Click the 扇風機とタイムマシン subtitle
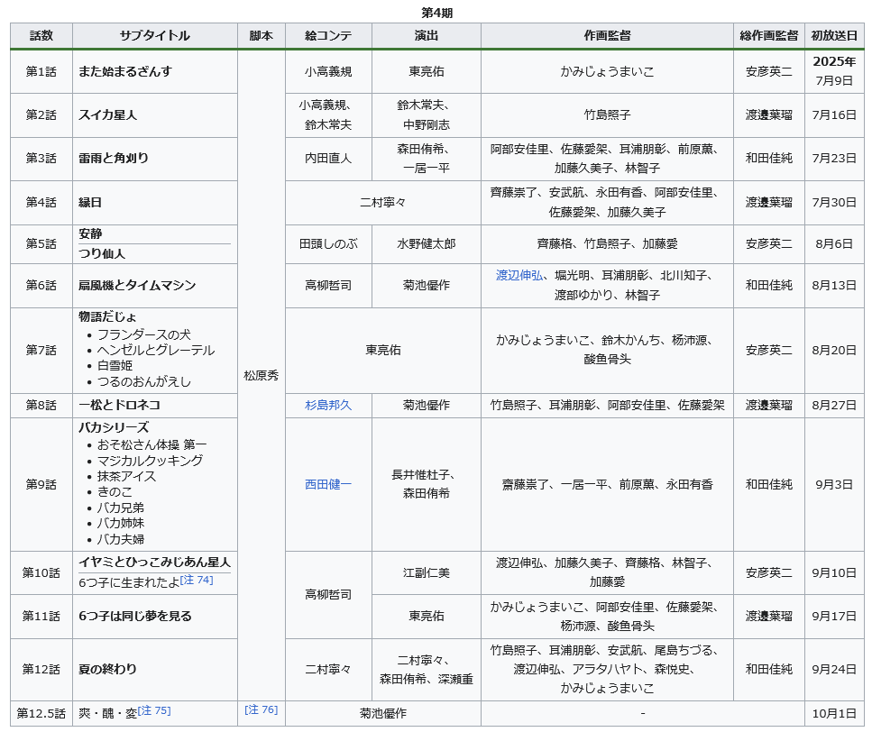 (137, 286)
